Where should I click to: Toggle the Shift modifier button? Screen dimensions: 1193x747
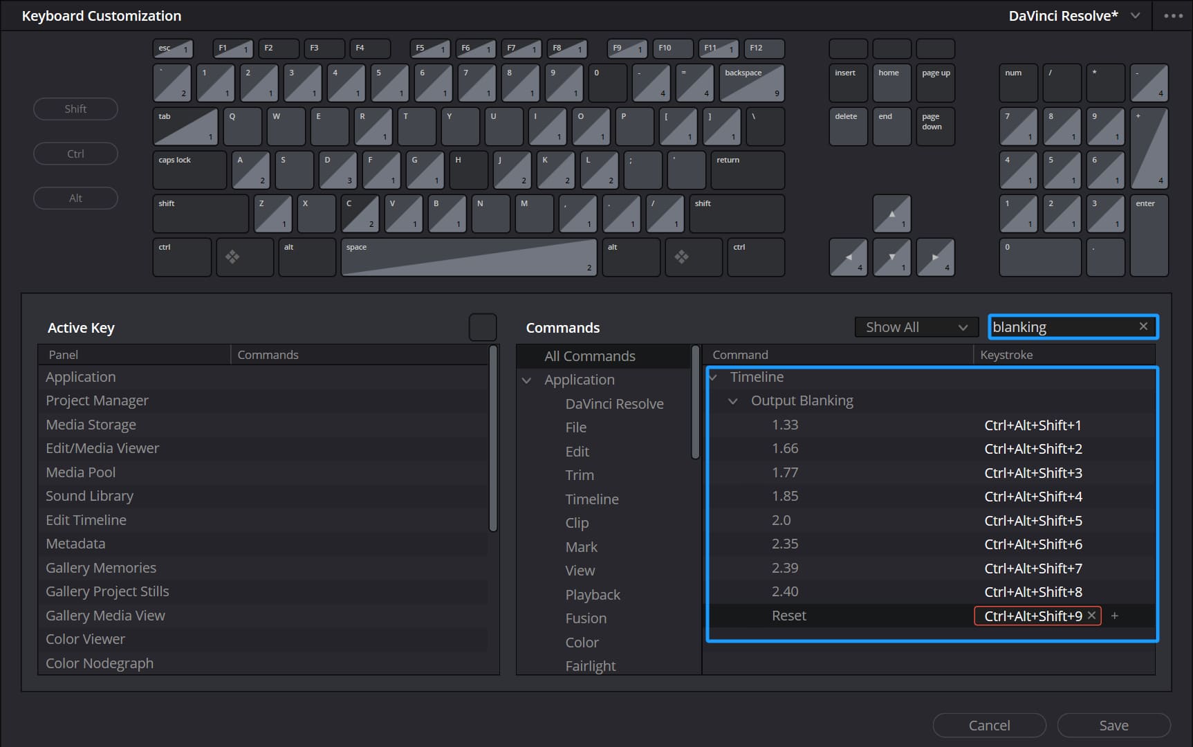coord(75,109)
